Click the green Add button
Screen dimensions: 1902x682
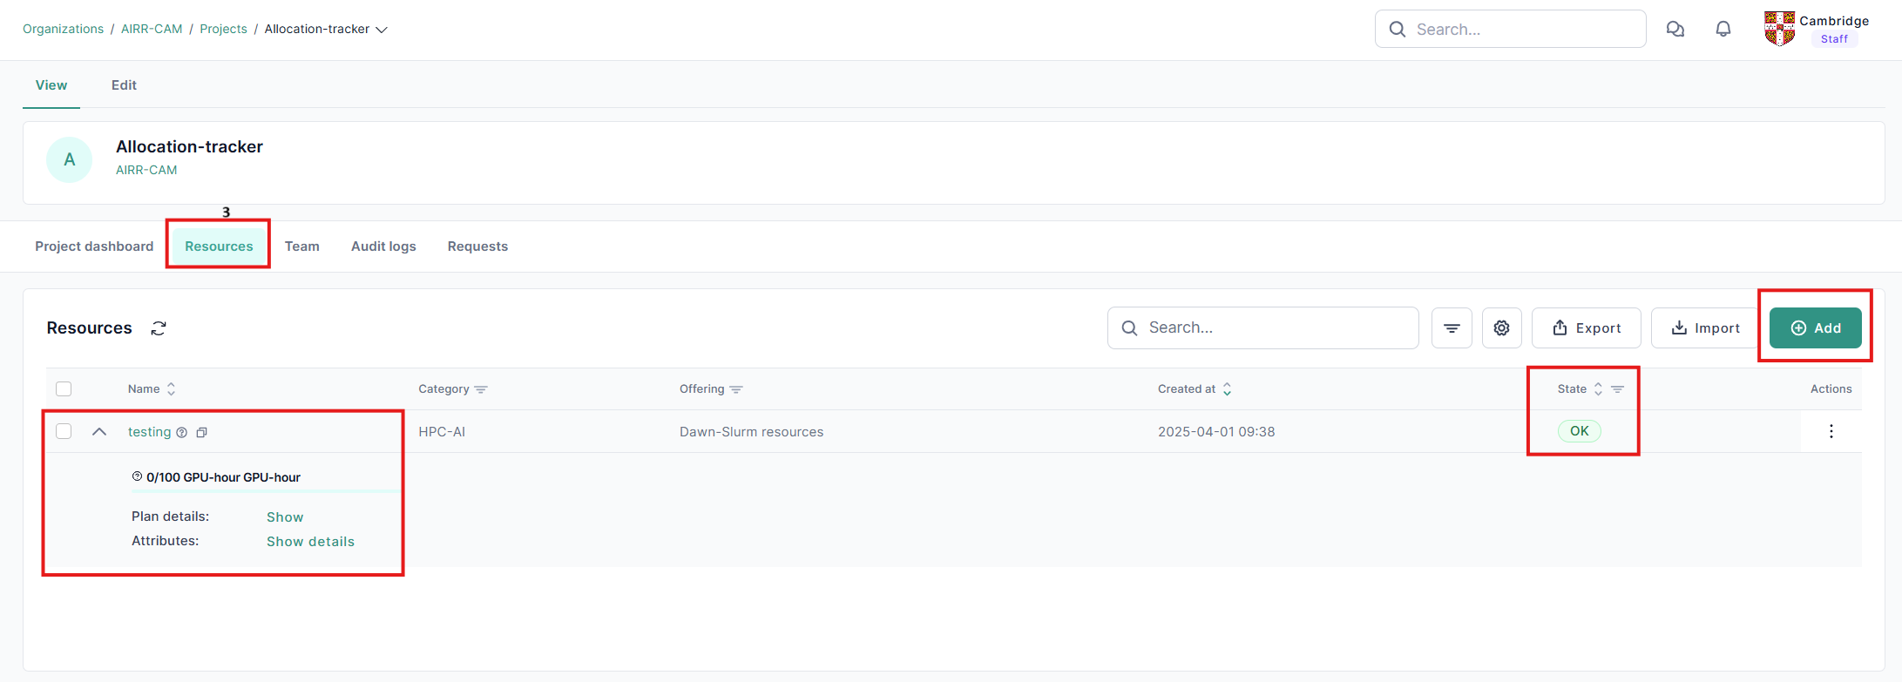1815,328
